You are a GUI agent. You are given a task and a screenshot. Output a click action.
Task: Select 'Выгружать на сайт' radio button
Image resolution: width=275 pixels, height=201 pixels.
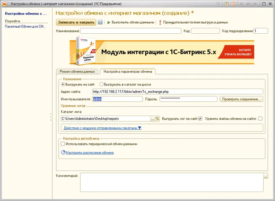coord(62,84)
